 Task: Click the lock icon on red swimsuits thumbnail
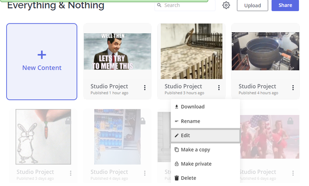(290, 121)
